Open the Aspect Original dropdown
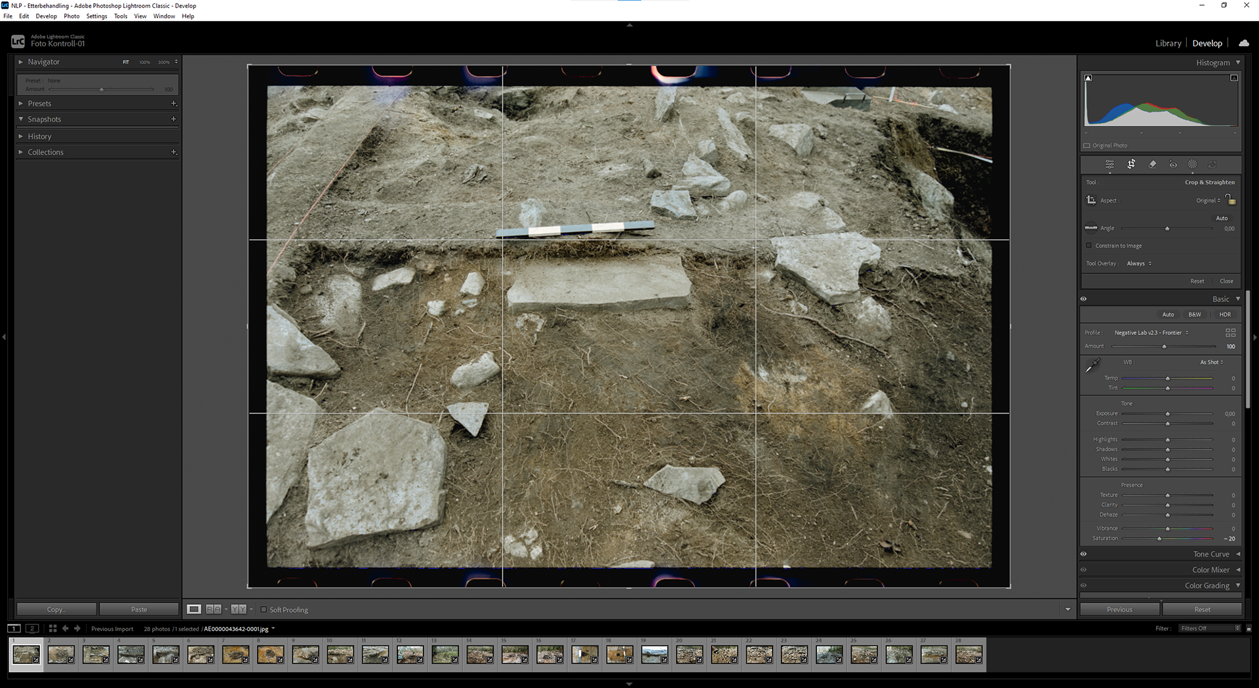 click(x=1208, y=201)
